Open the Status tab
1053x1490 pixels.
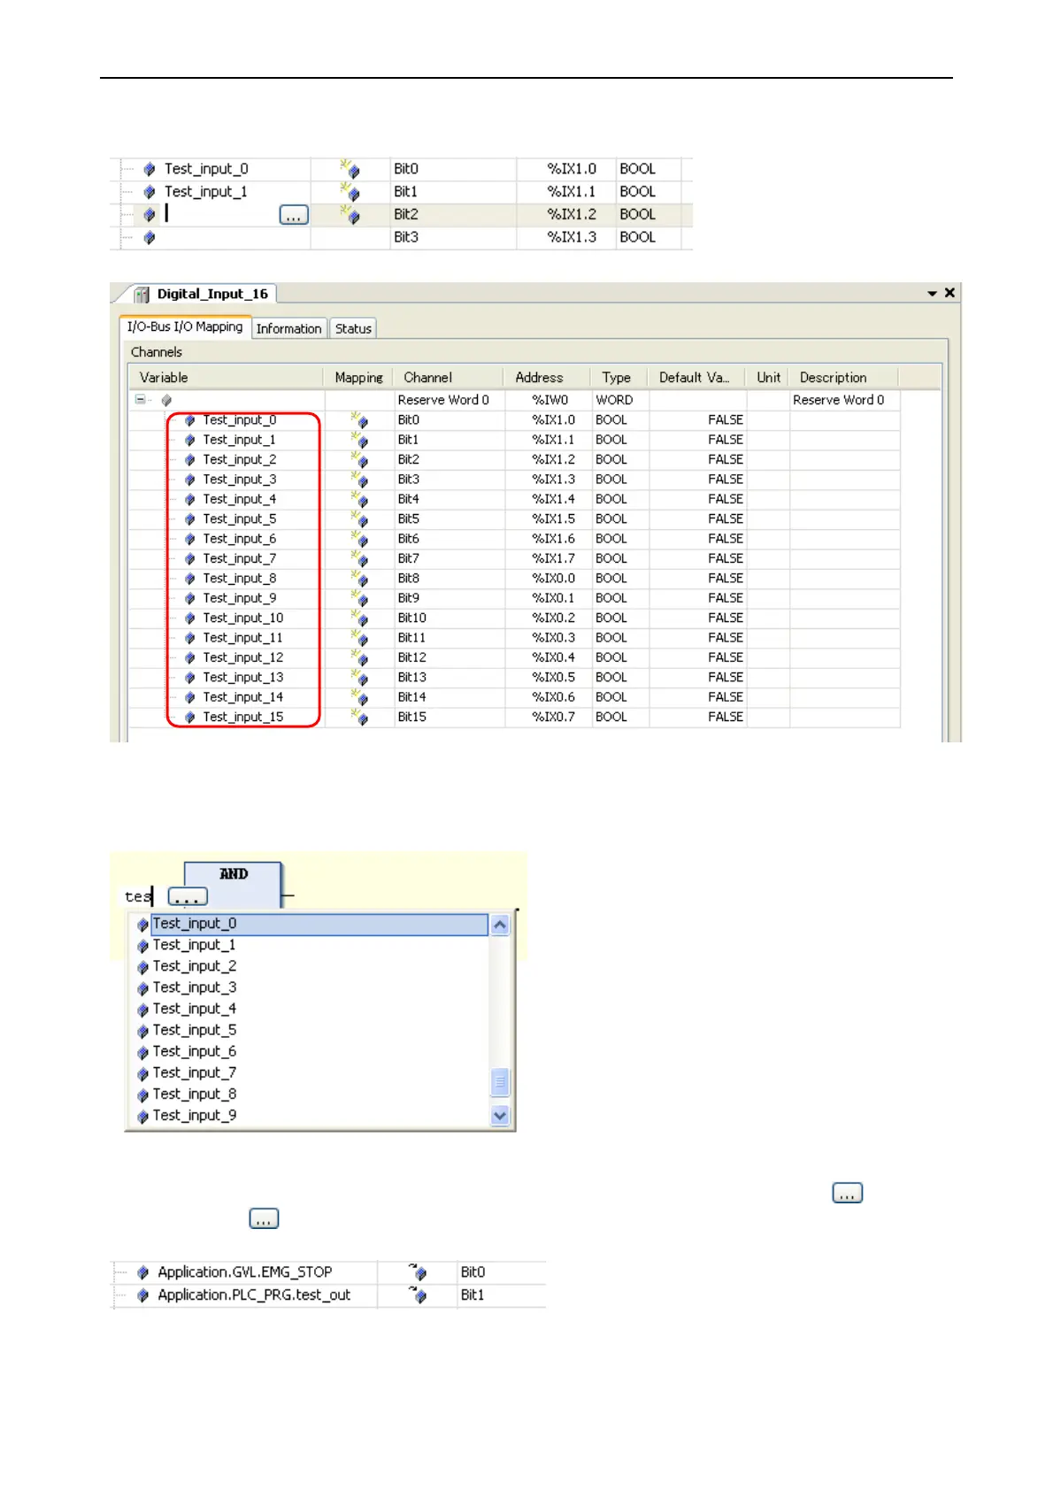coord(353,328)
